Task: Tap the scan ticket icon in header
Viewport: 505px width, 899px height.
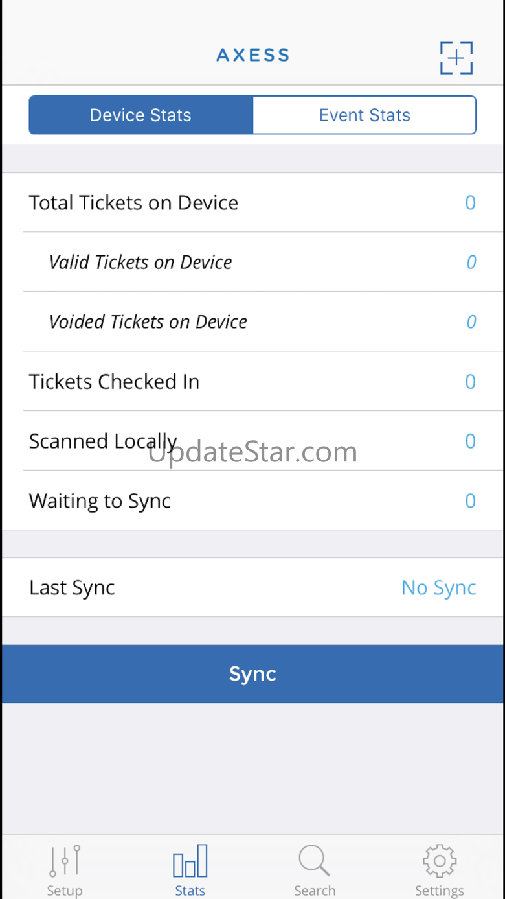Action: pyautogui.click(x=456, y=58)
